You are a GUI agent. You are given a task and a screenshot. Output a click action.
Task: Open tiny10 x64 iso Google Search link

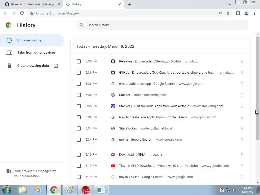click(x=141, y=177)
